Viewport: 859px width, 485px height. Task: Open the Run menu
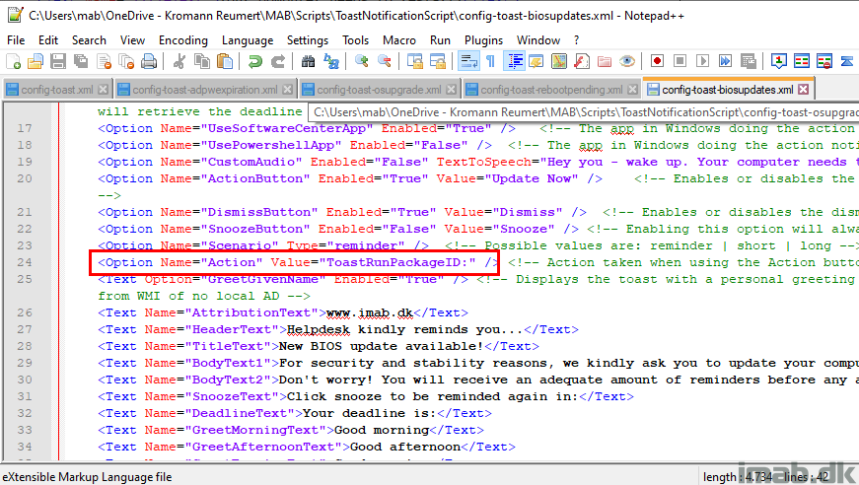click(x=440, y=40)
